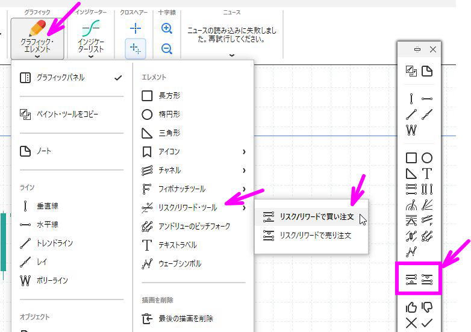Select ray icon in floating panel

(x=427, y=114)
